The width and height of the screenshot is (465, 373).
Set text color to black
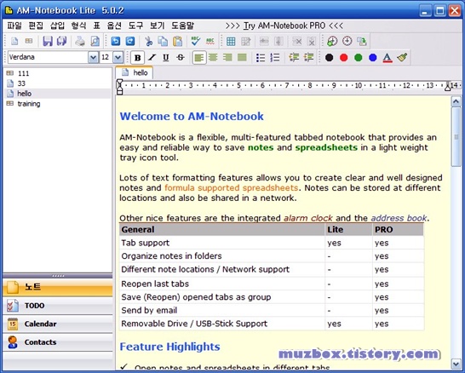click(329, 58)
